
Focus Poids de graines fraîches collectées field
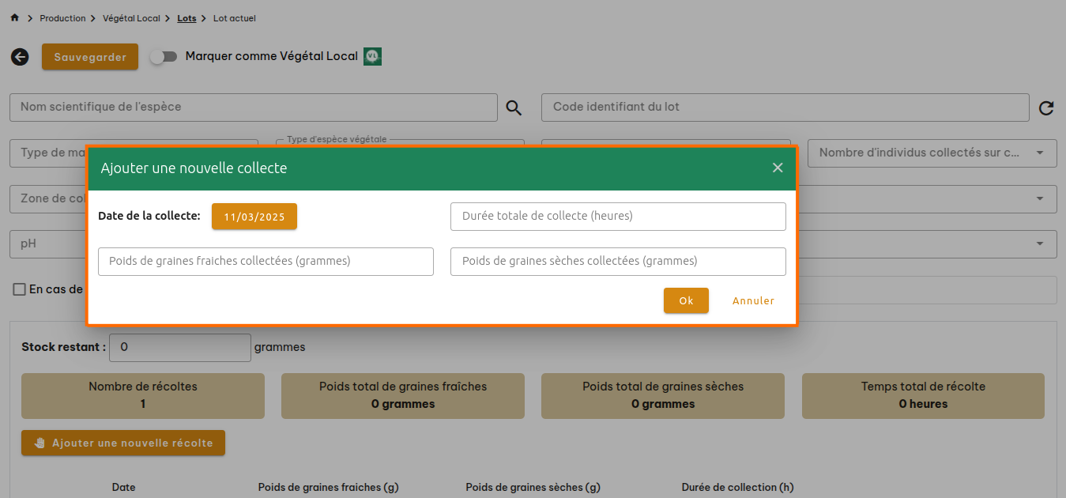[266, 262]
